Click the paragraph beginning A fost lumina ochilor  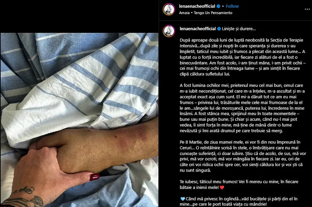242,108
